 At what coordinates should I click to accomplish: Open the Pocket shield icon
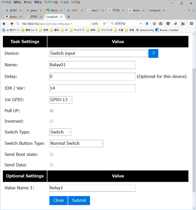tap(168, 24)
